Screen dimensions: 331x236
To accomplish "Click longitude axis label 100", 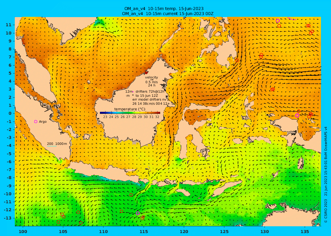I will (23, 232).
